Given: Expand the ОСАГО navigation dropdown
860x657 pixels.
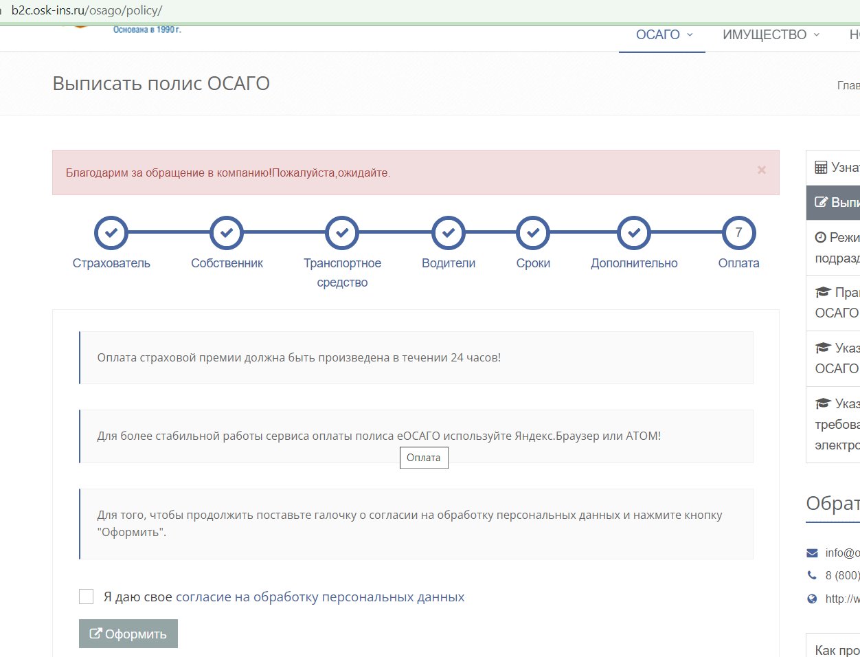Looking at the screenshot, I should [664, 35].
